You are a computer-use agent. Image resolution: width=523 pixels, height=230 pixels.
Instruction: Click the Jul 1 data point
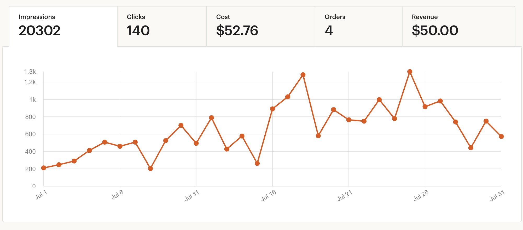point(44,168)
